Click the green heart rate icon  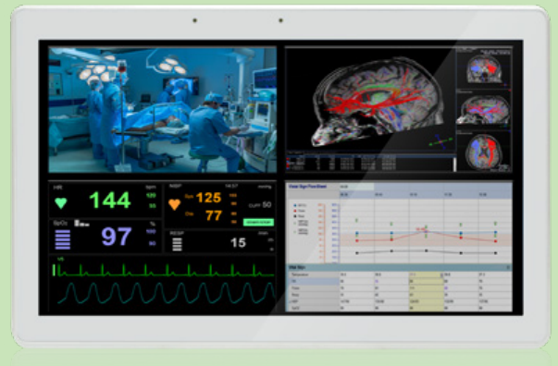[x=60, y=203]
